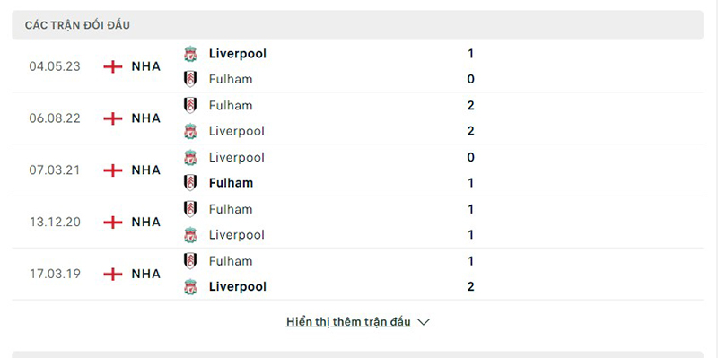This screenshot has width=718, height=358.
Task: Open 'Hiển thị thêm trận đấu' link
Action: pos(348,322)
